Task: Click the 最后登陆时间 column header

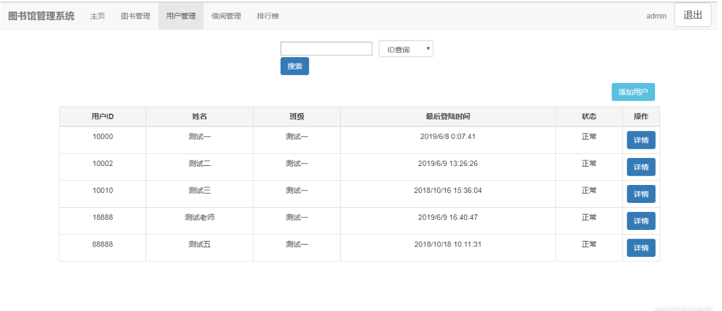Action: click(x=448, y=117)
